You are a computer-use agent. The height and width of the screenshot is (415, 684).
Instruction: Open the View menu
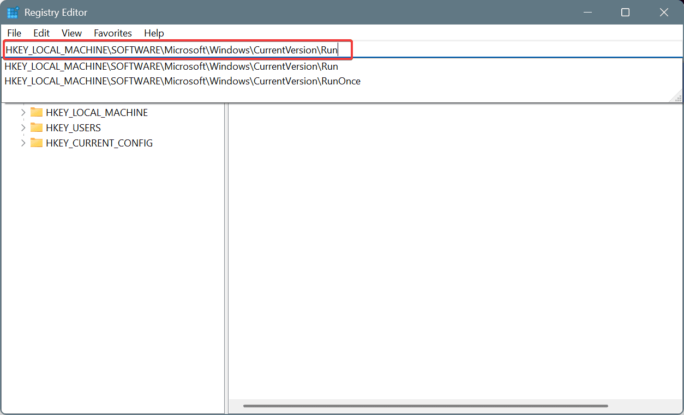(x=71, y=33)
